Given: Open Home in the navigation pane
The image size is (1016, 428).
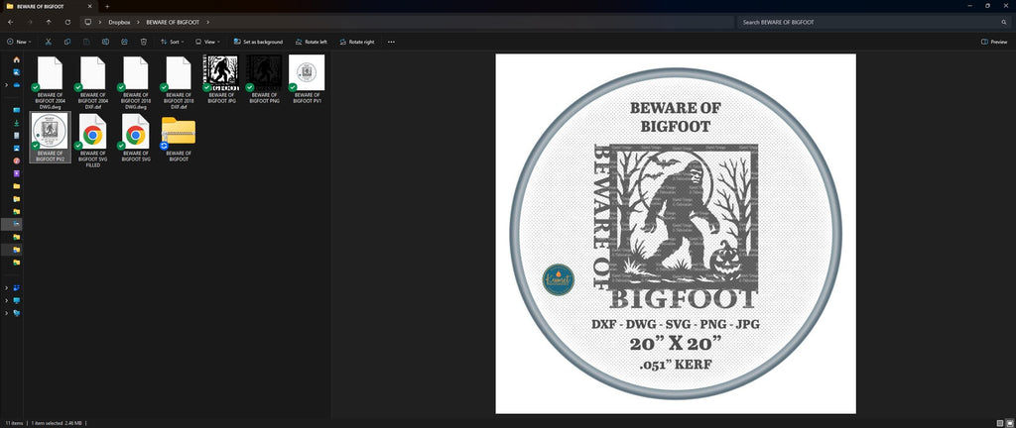Looking at the screenshot, I should tap(16, 59).
